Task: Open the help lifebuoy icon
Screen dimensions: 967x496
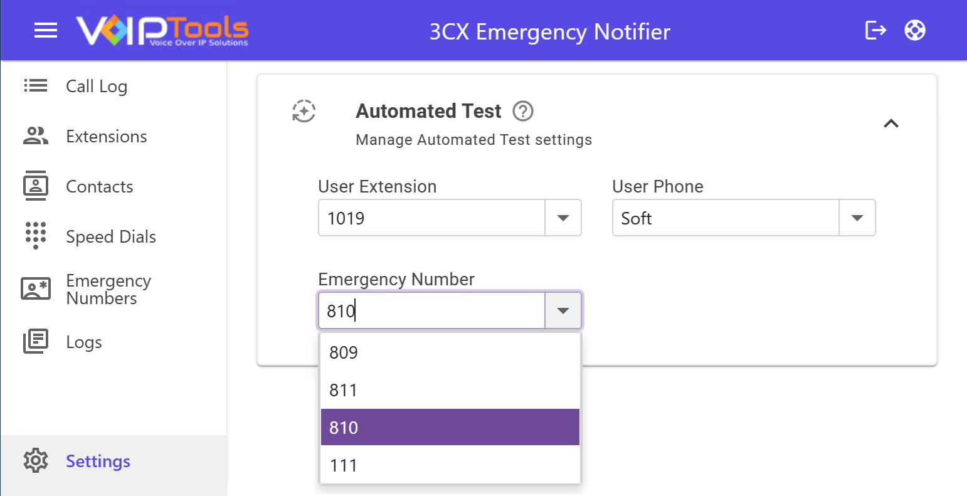Action: tap(915, 30)
